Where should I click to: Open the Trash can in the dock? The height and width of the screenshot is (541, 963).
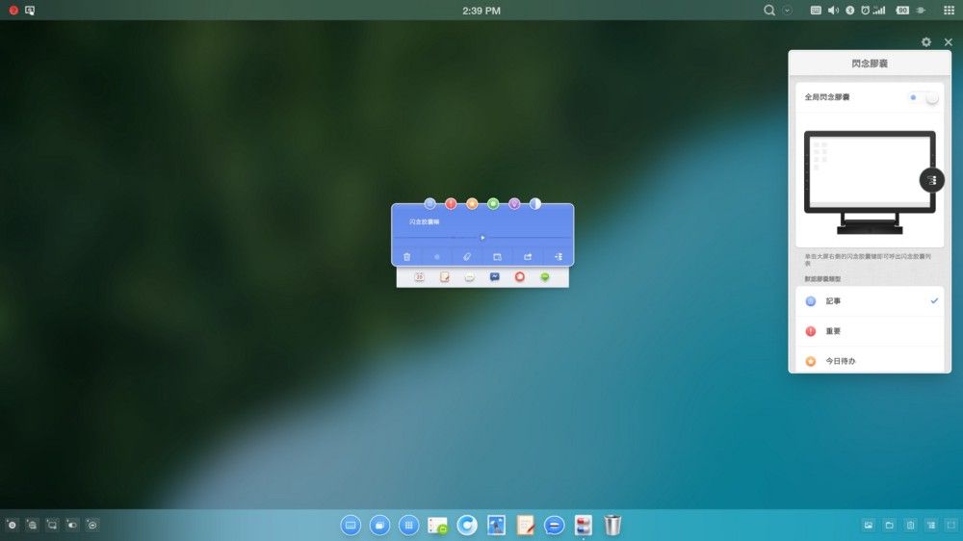(612, 525)
